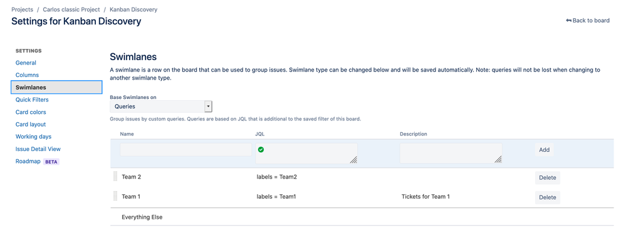This screenshot has width=626, height=235.
Task: Open Issue Detail View settings
Action: 38,149
